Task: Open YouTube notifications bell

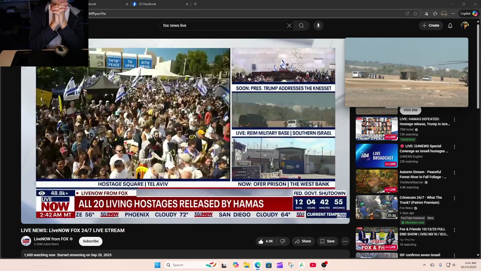Action: [x=450, y=26]
